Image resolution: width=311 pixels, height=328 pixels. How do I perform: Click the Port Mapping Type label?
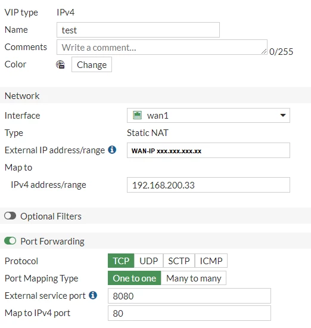41,279
